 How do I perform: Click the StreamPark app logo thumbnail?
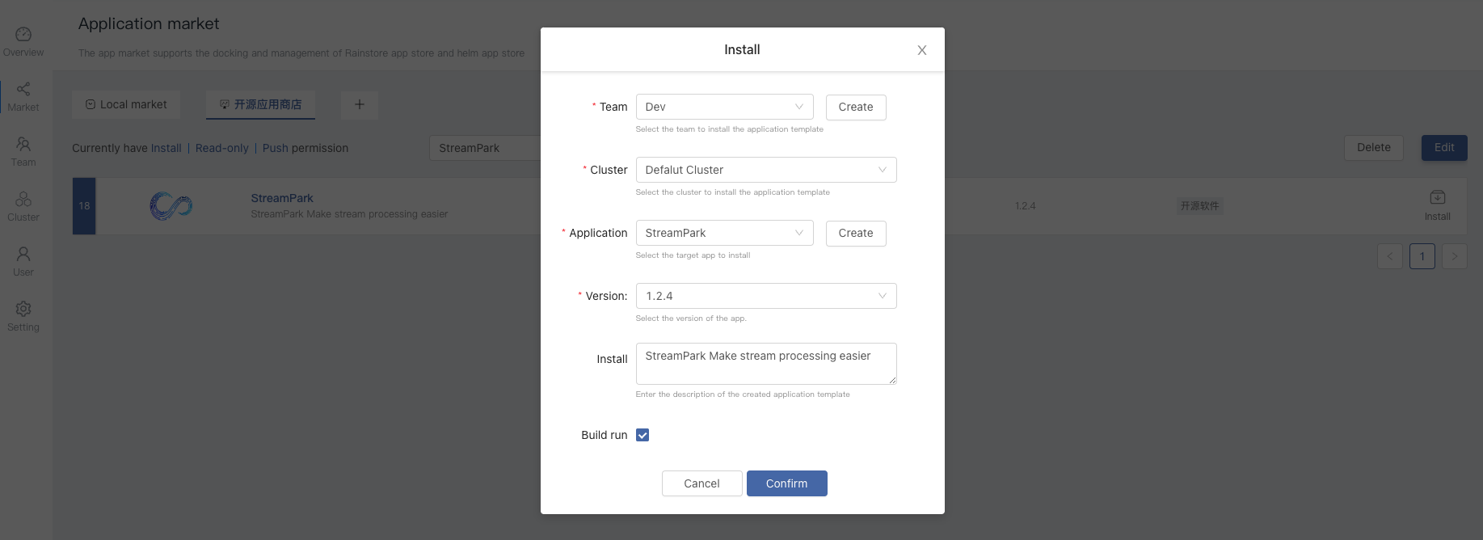(171, 206)
